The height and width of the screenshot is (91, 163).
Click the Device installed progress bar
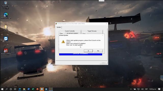pos(80,54)
